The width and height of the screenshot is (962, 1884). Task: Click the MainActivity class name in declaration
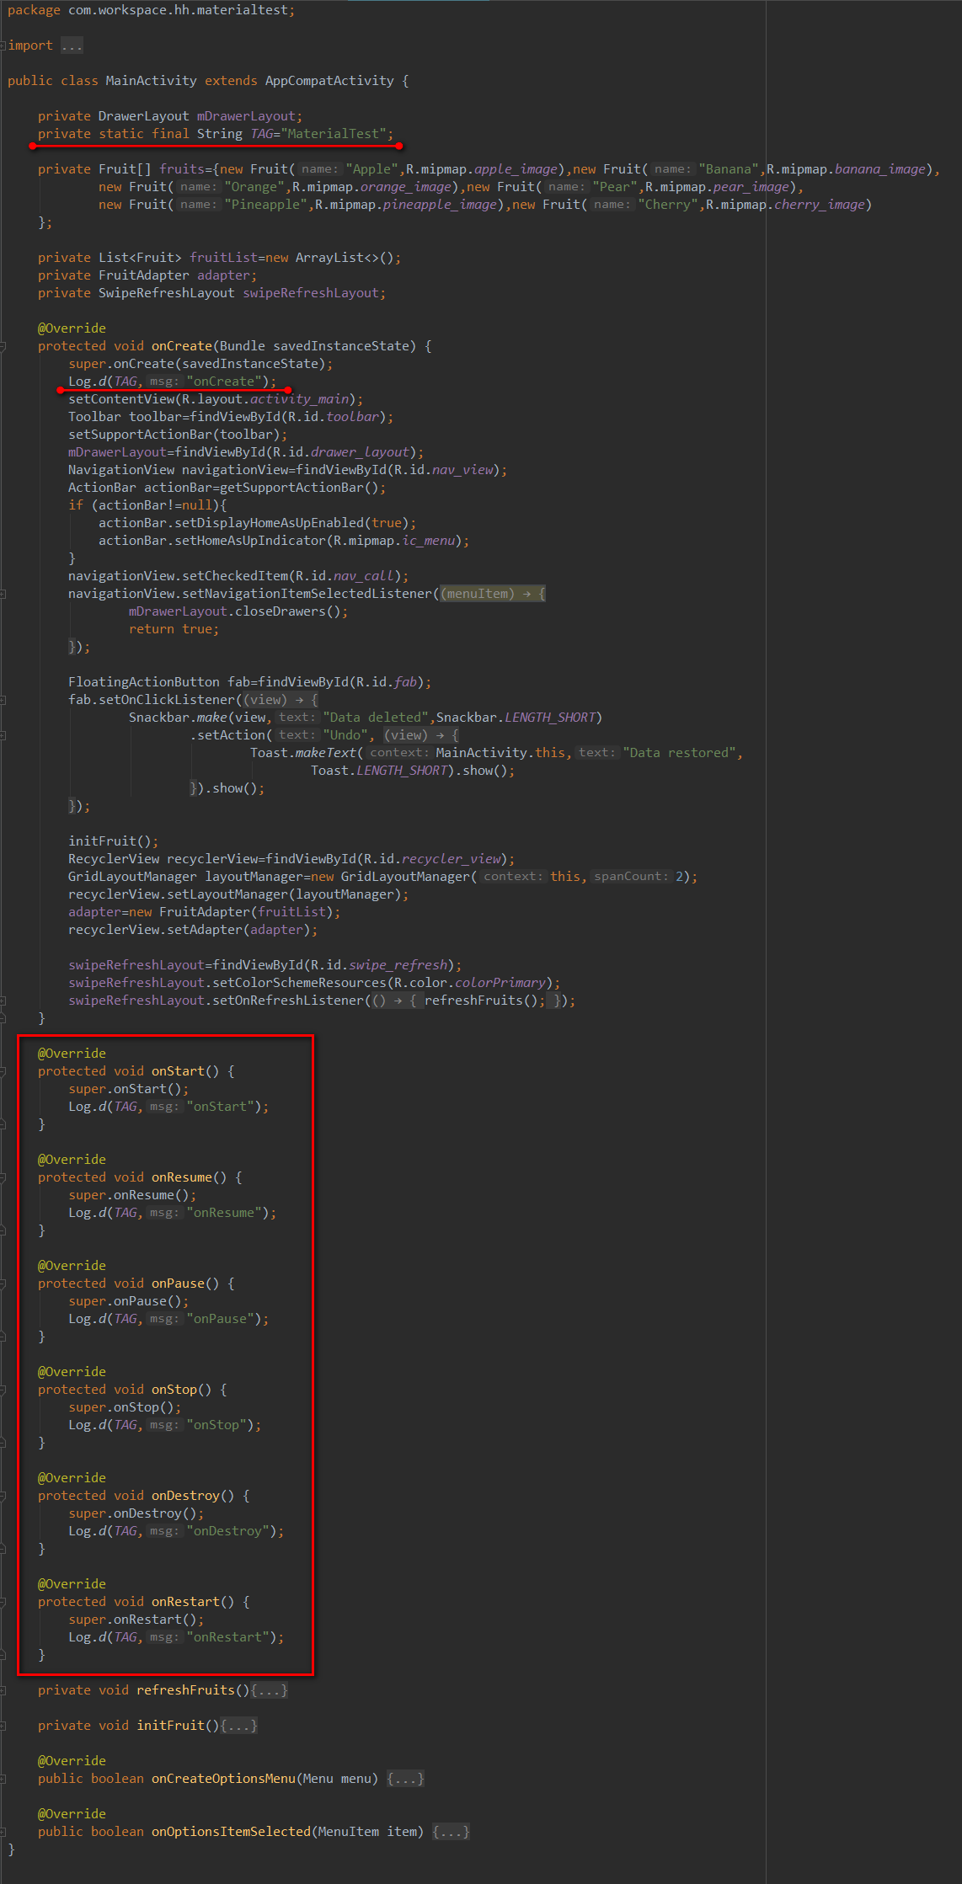[151, 81]
